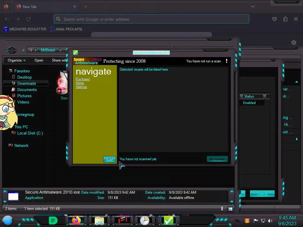Open the clock app on taskbar
Viewport: 303px width, 227px height.
(x=144, y=220)
